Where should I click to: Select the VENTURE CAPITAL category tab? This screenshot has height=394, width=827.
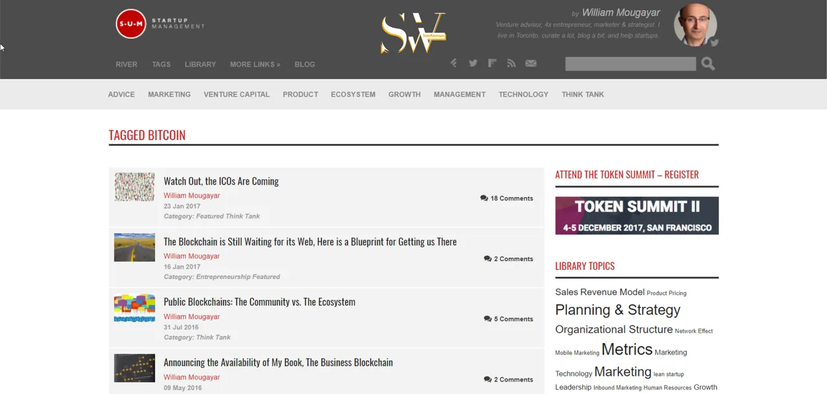click(x=236, y=94)
